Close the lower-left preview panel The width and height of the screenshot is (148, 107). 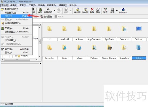[x=41, y=64]
